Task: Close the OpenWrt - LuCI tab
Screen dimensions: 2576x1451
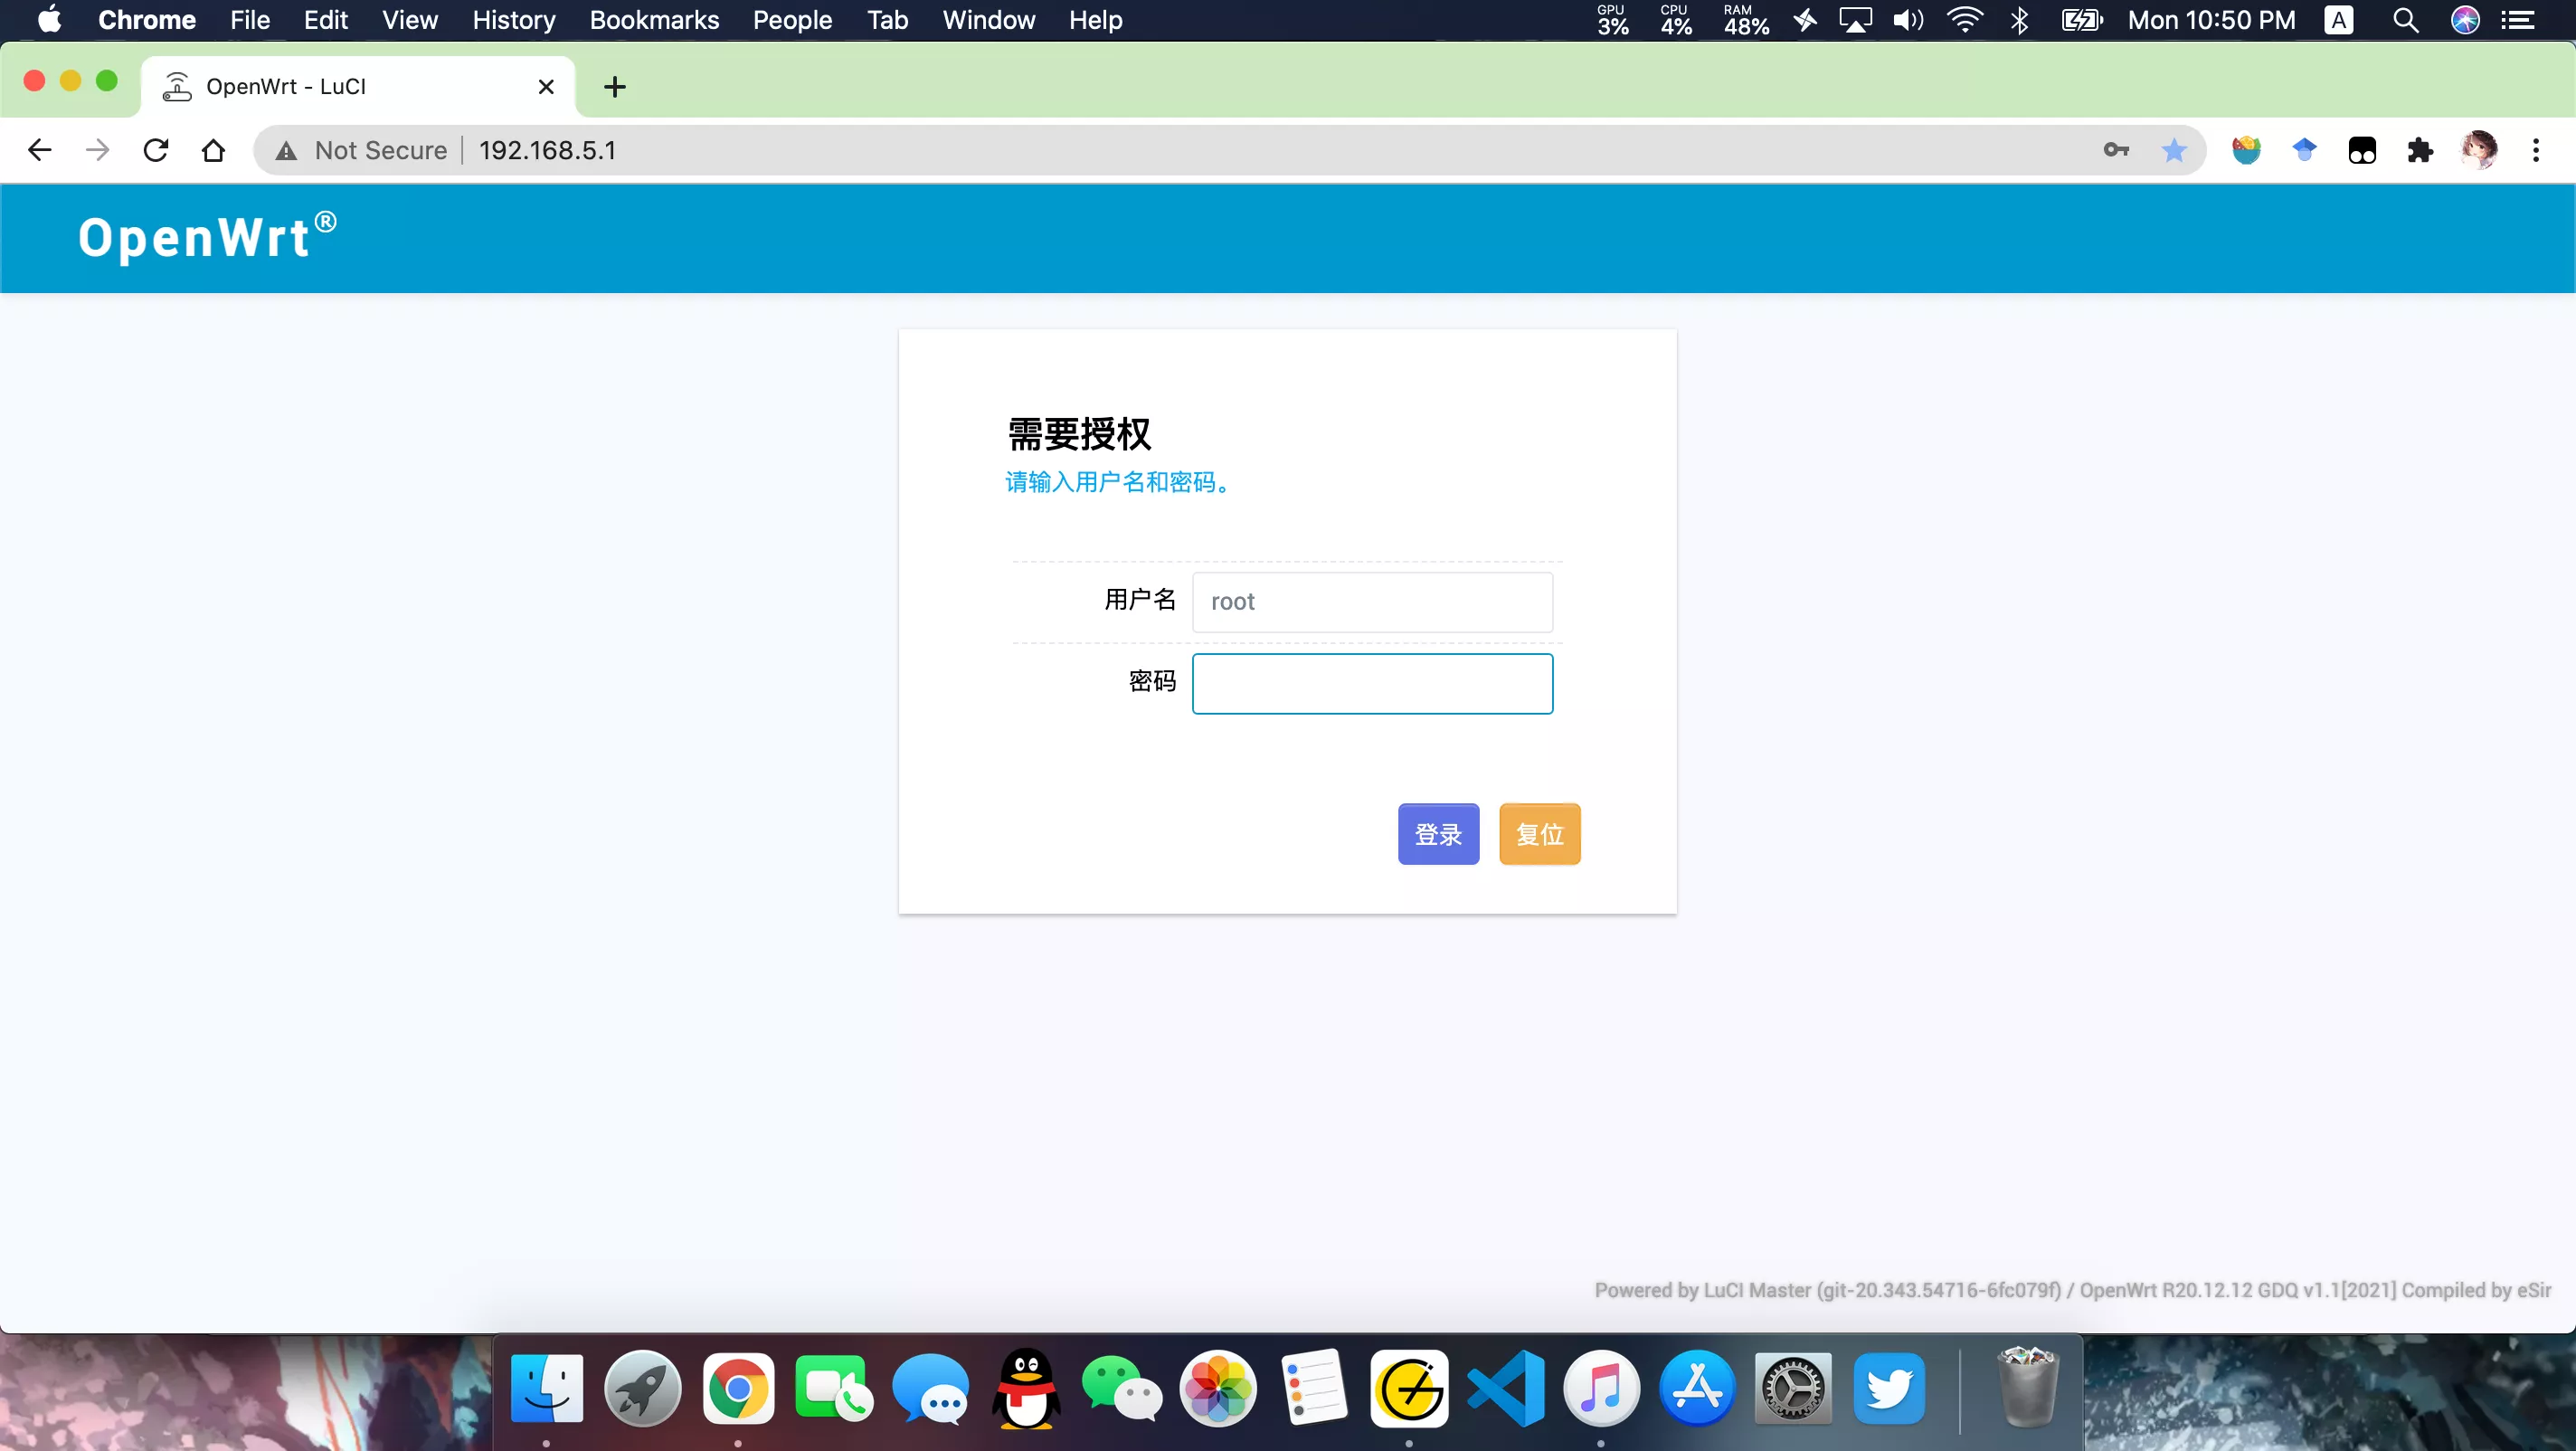Action: 546,87
